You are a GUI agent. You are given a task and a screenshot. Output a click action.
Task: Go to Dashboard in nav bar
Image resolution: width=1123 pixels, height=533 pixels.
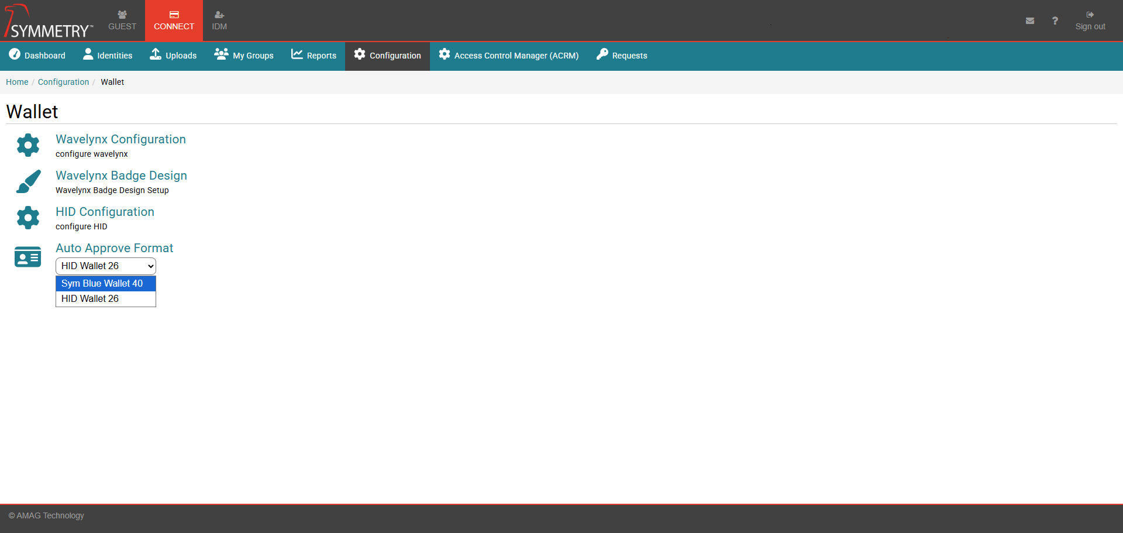(x=37, y=56)
